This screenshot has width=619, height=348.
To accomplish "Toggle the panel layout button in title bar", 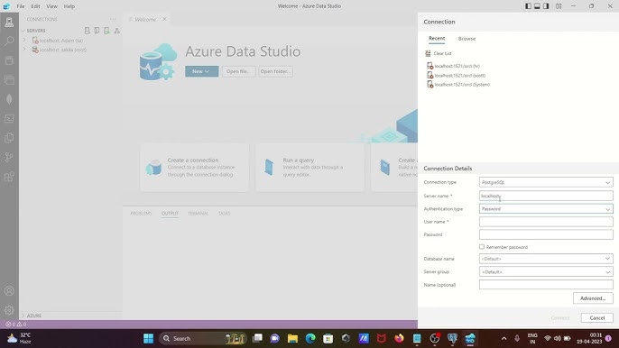I will click(537, 6).
